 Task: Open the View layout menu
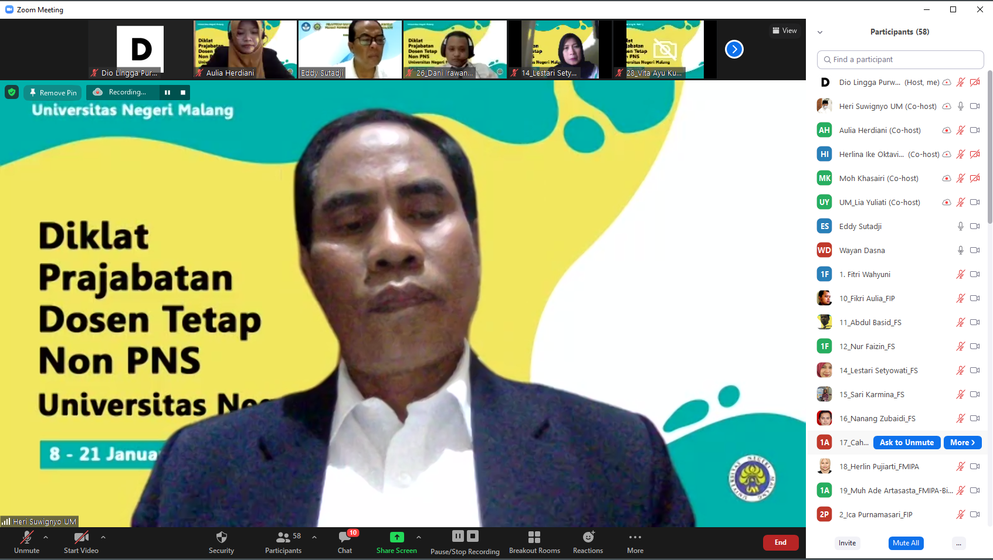pos(785,30)
